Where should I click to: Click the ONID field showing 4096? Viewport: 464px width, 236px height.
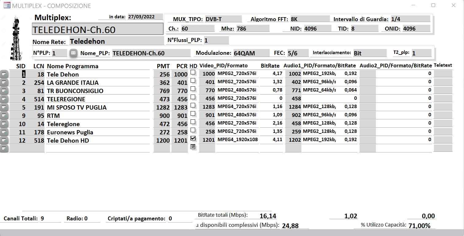(x=416, y=29)
